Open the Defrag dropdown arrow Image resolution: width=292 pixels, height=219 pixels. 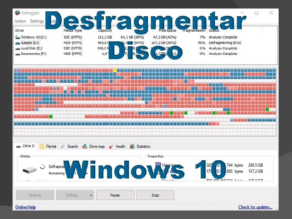point(91,195)
